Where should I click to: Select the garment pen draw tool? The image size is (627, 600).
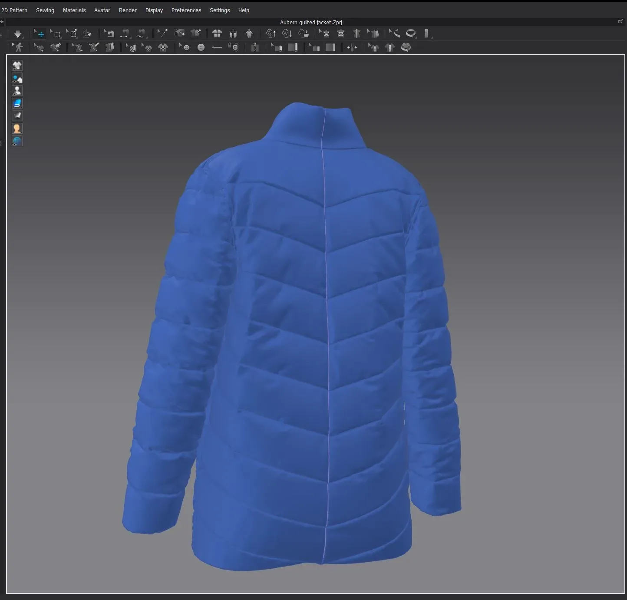pos(55,47)
